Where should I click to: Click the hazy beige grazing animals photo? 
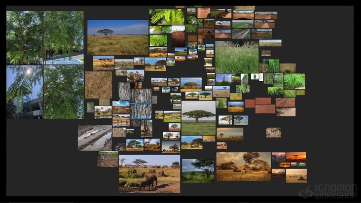tap(296, 176)
